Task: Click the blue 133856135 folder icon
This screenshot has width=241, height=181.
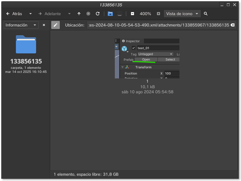Action: coord(26,45)
